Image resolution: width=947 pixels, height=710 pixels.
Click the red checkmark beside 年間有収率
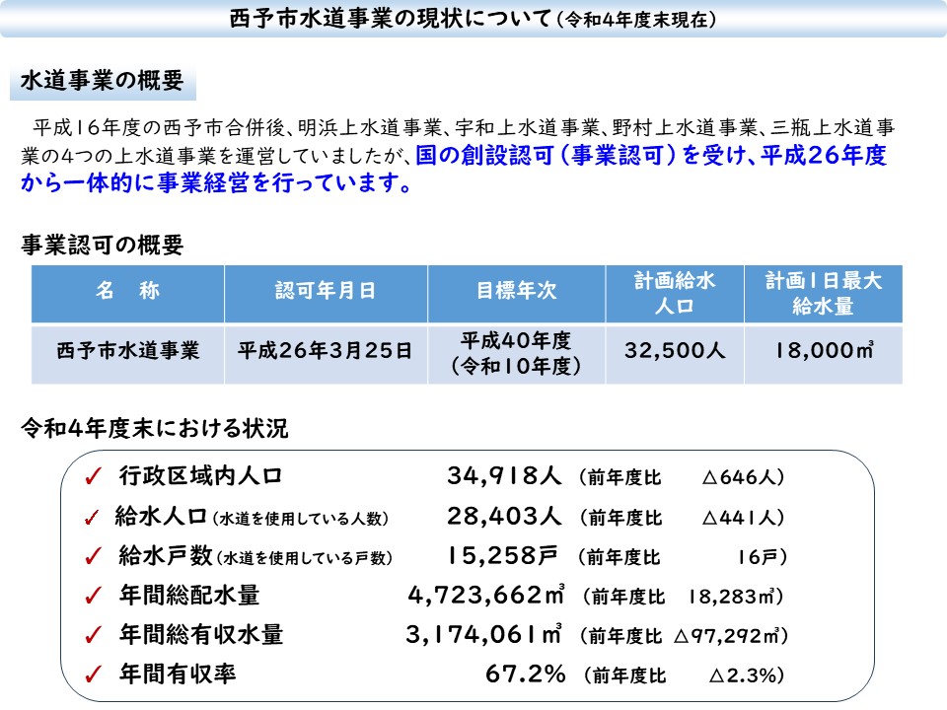[x=93, y=674]
